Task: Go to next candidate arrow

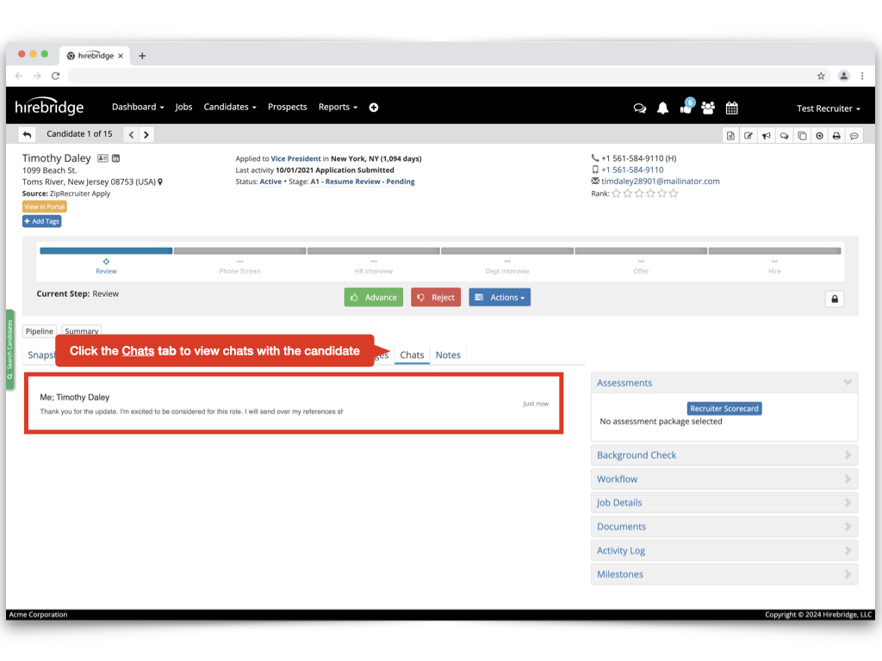Action: 146,134
